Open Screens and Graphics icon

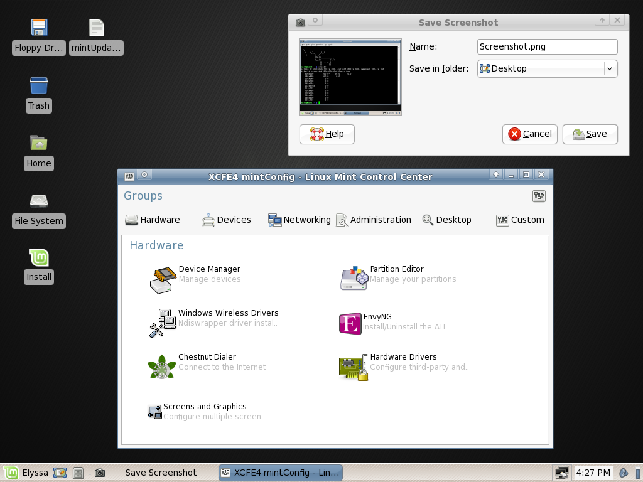154,412
